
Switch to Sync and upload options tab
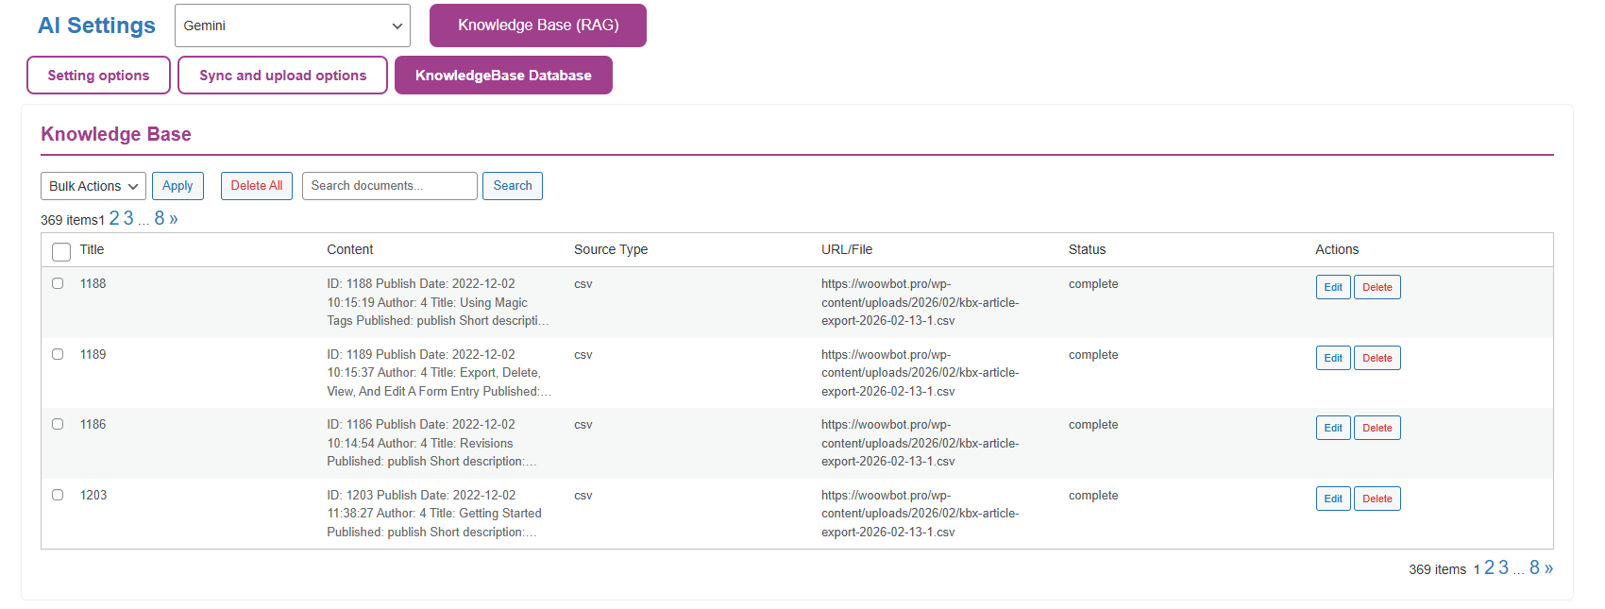282,76
